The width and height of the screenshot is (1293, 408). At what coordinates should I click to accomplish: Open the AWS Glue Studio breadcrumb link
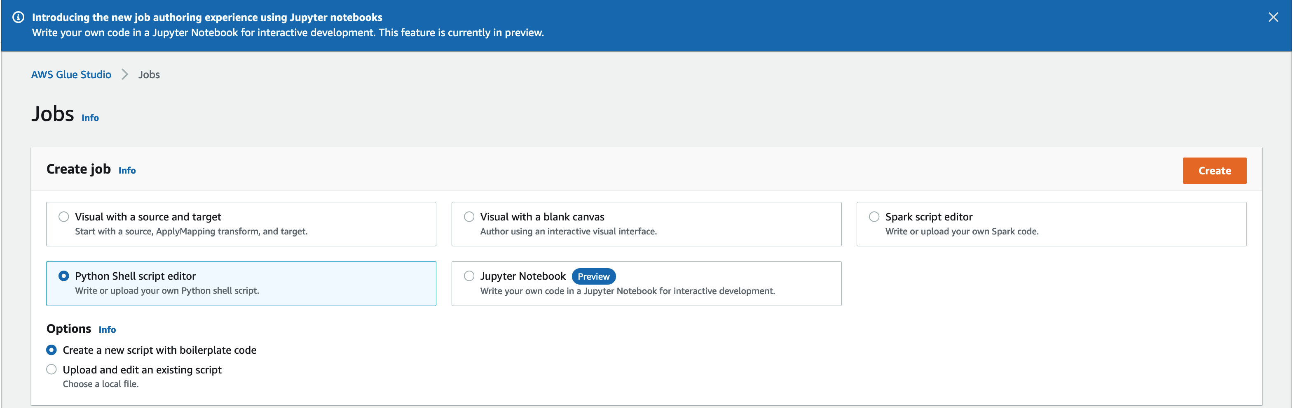point(71,75)
